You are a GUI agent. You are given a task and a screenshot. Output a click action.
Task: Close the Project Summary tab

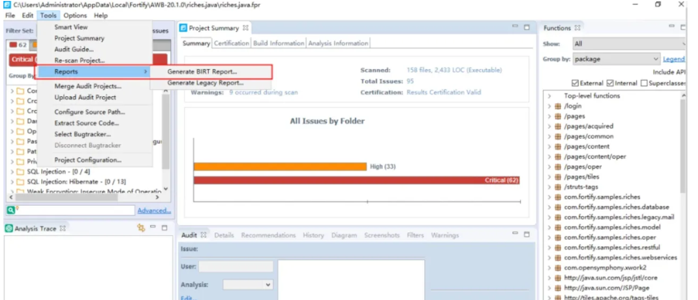click(x=245, y=28)
